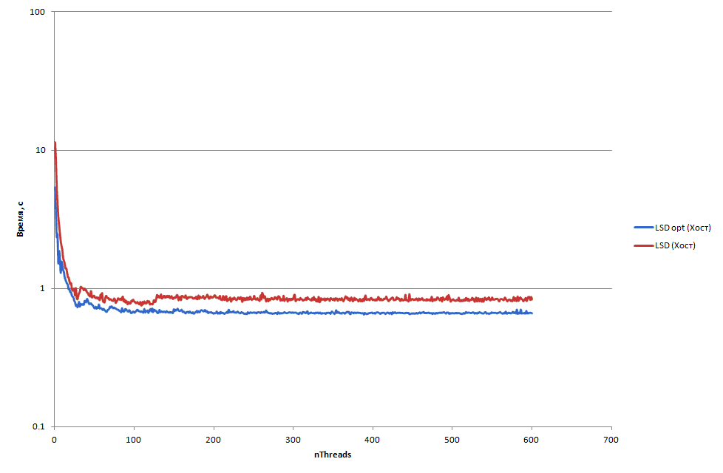Image resolution: width=723 pixels, height=473 pixels.
Task: Click the x-axis label 400
Action: pos(373,440)
